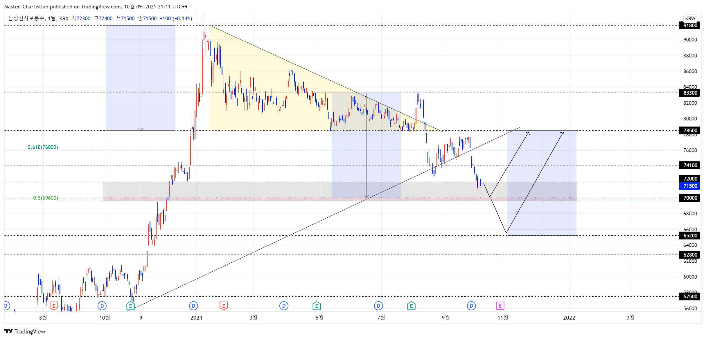Click the D dividend marker near 7월
The height and width of the screenshot is (339, 706).
(378, 306)
